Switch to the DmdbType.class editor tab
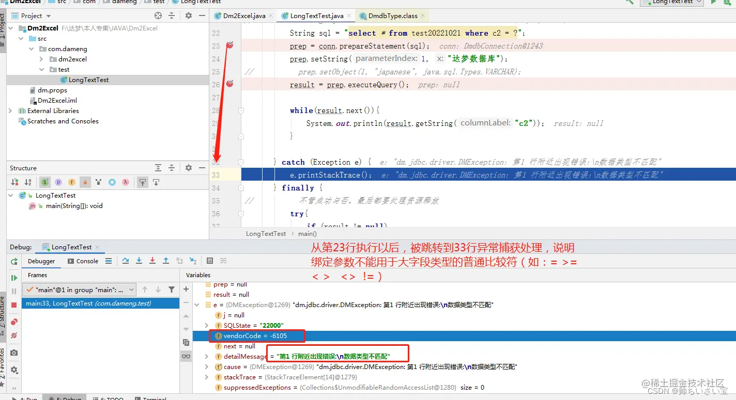This screenshot has width=736, height=400. pos(393,16)
